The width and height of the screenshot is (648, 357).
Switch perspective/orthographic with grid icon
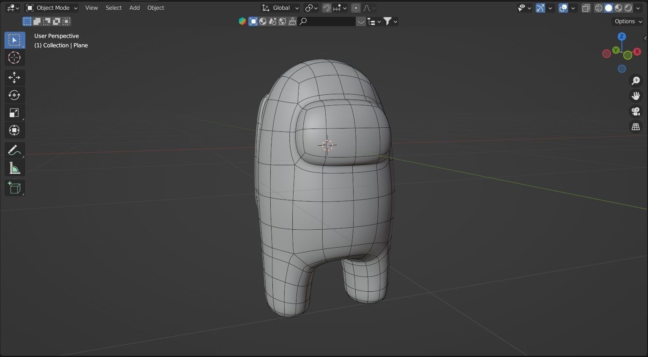pyautogui.click(x=636, y=127)
